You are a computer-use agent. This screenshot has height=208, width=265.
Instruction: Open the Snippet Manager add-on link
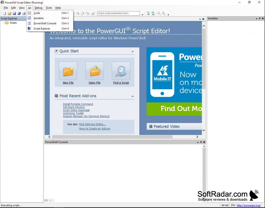point(86,116)
